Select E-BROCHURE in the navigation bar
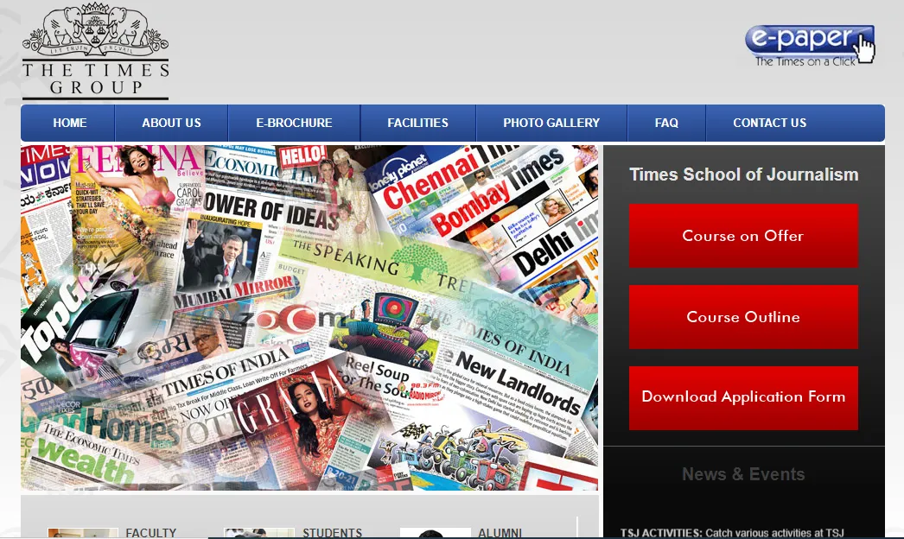Screen dimensions: 904x539 pos(294,123)
